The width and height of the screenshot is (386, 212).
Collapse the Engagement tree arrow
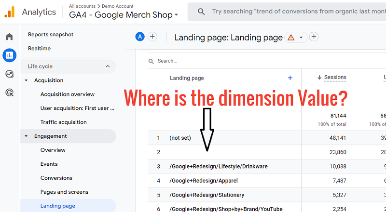tap(27, 136)
